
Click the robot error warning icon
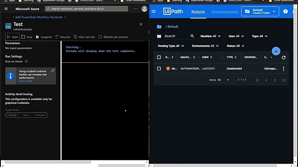click(168, 69)
